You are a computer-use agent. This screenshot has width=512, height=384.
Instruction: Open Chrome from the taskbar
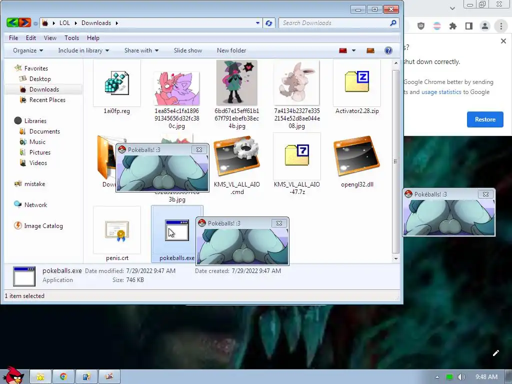point(63,377)
